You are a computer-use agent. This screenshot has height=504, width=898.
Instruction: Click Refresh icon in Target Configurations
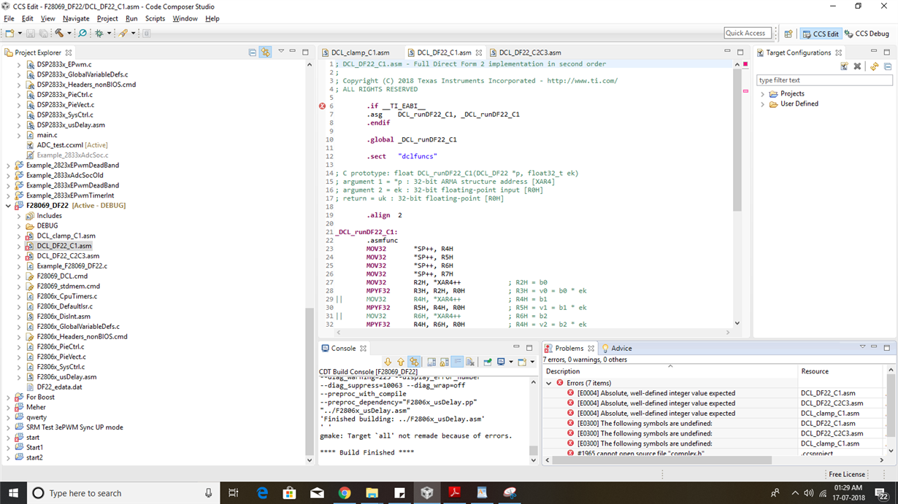(x=875, y=66)
